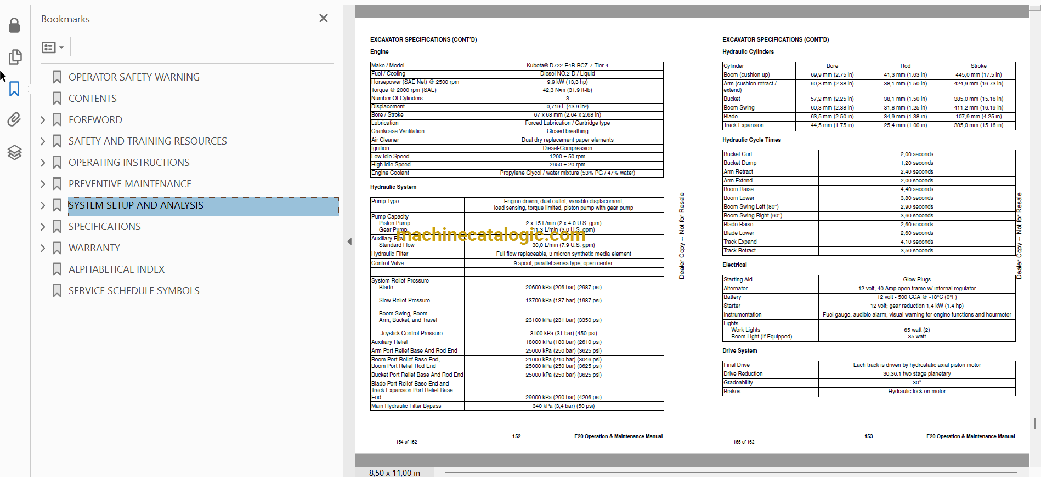Expand the PREVENTIVE MAINTENANCE bookmark
Viewport: 1041px width, 477px height.
(x=43, y=184)
